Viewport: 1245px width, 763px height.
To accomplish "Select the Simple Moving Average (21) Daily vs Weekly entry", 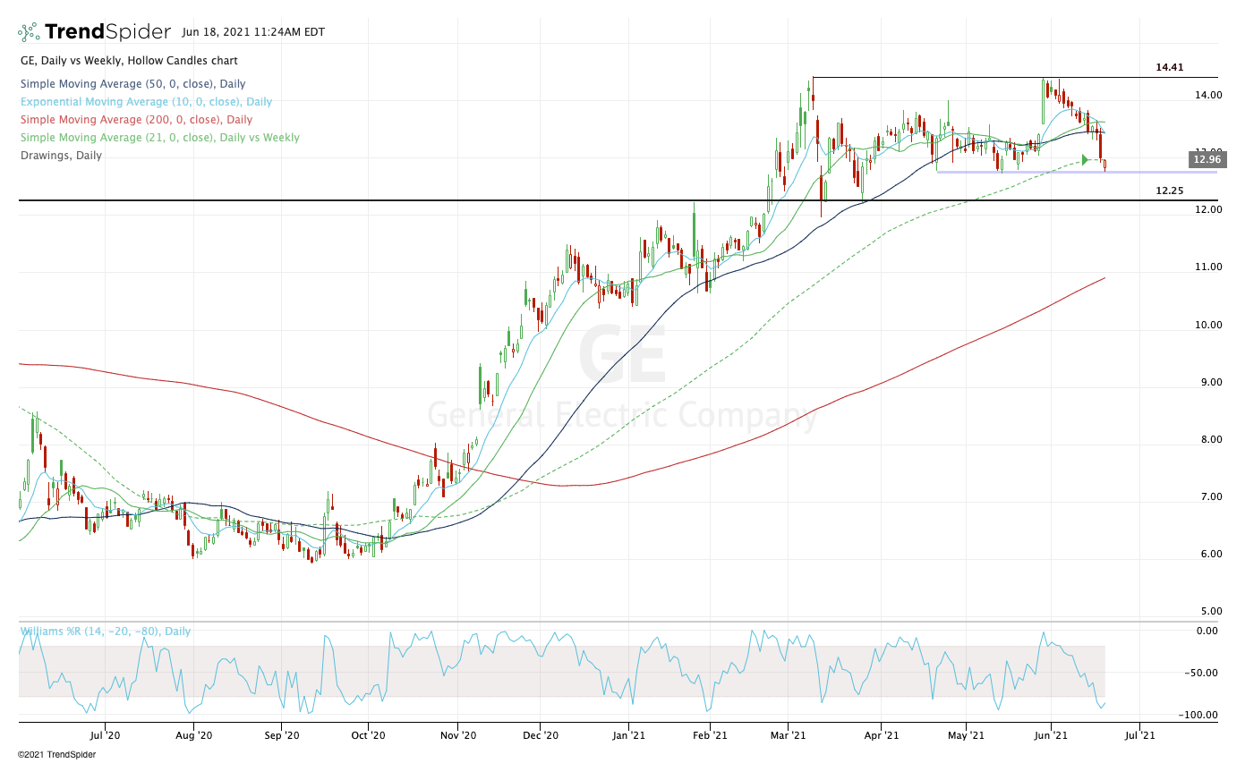I will tap(159, 138).
